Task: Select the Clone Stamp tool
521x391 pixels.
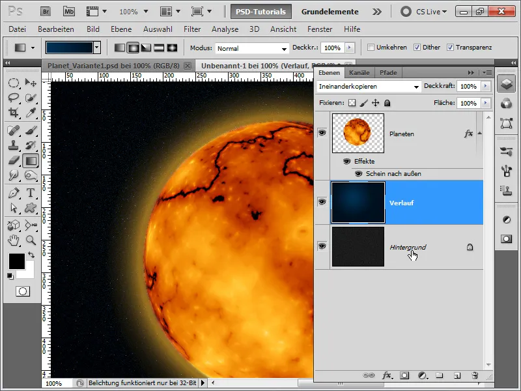Action: (x=13, y=145)
